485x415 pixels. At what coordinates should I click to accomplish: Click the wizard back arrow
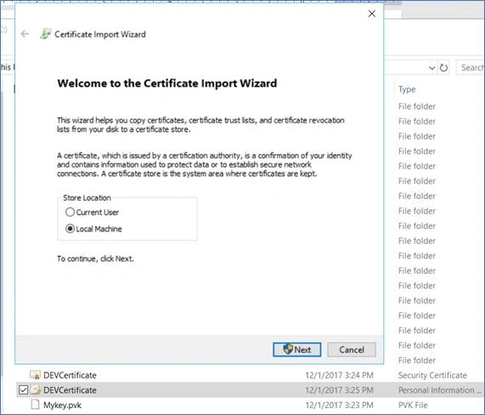click(x=25, y=34)
